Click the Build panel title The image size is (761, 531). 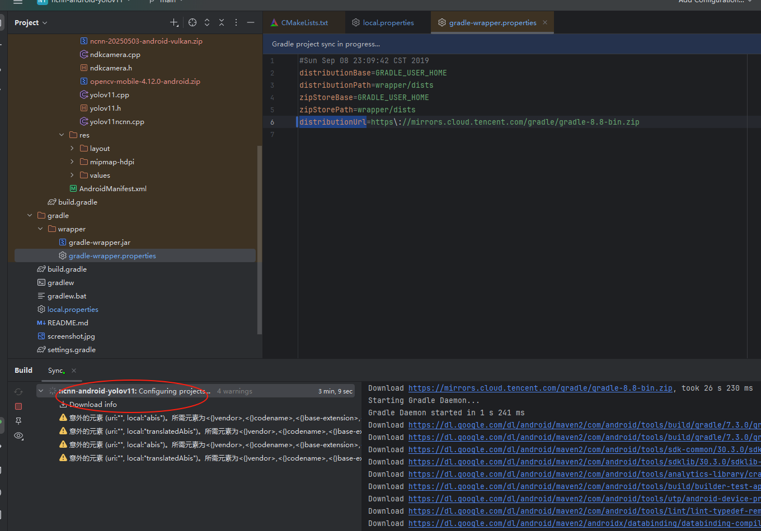pos(24,371)
